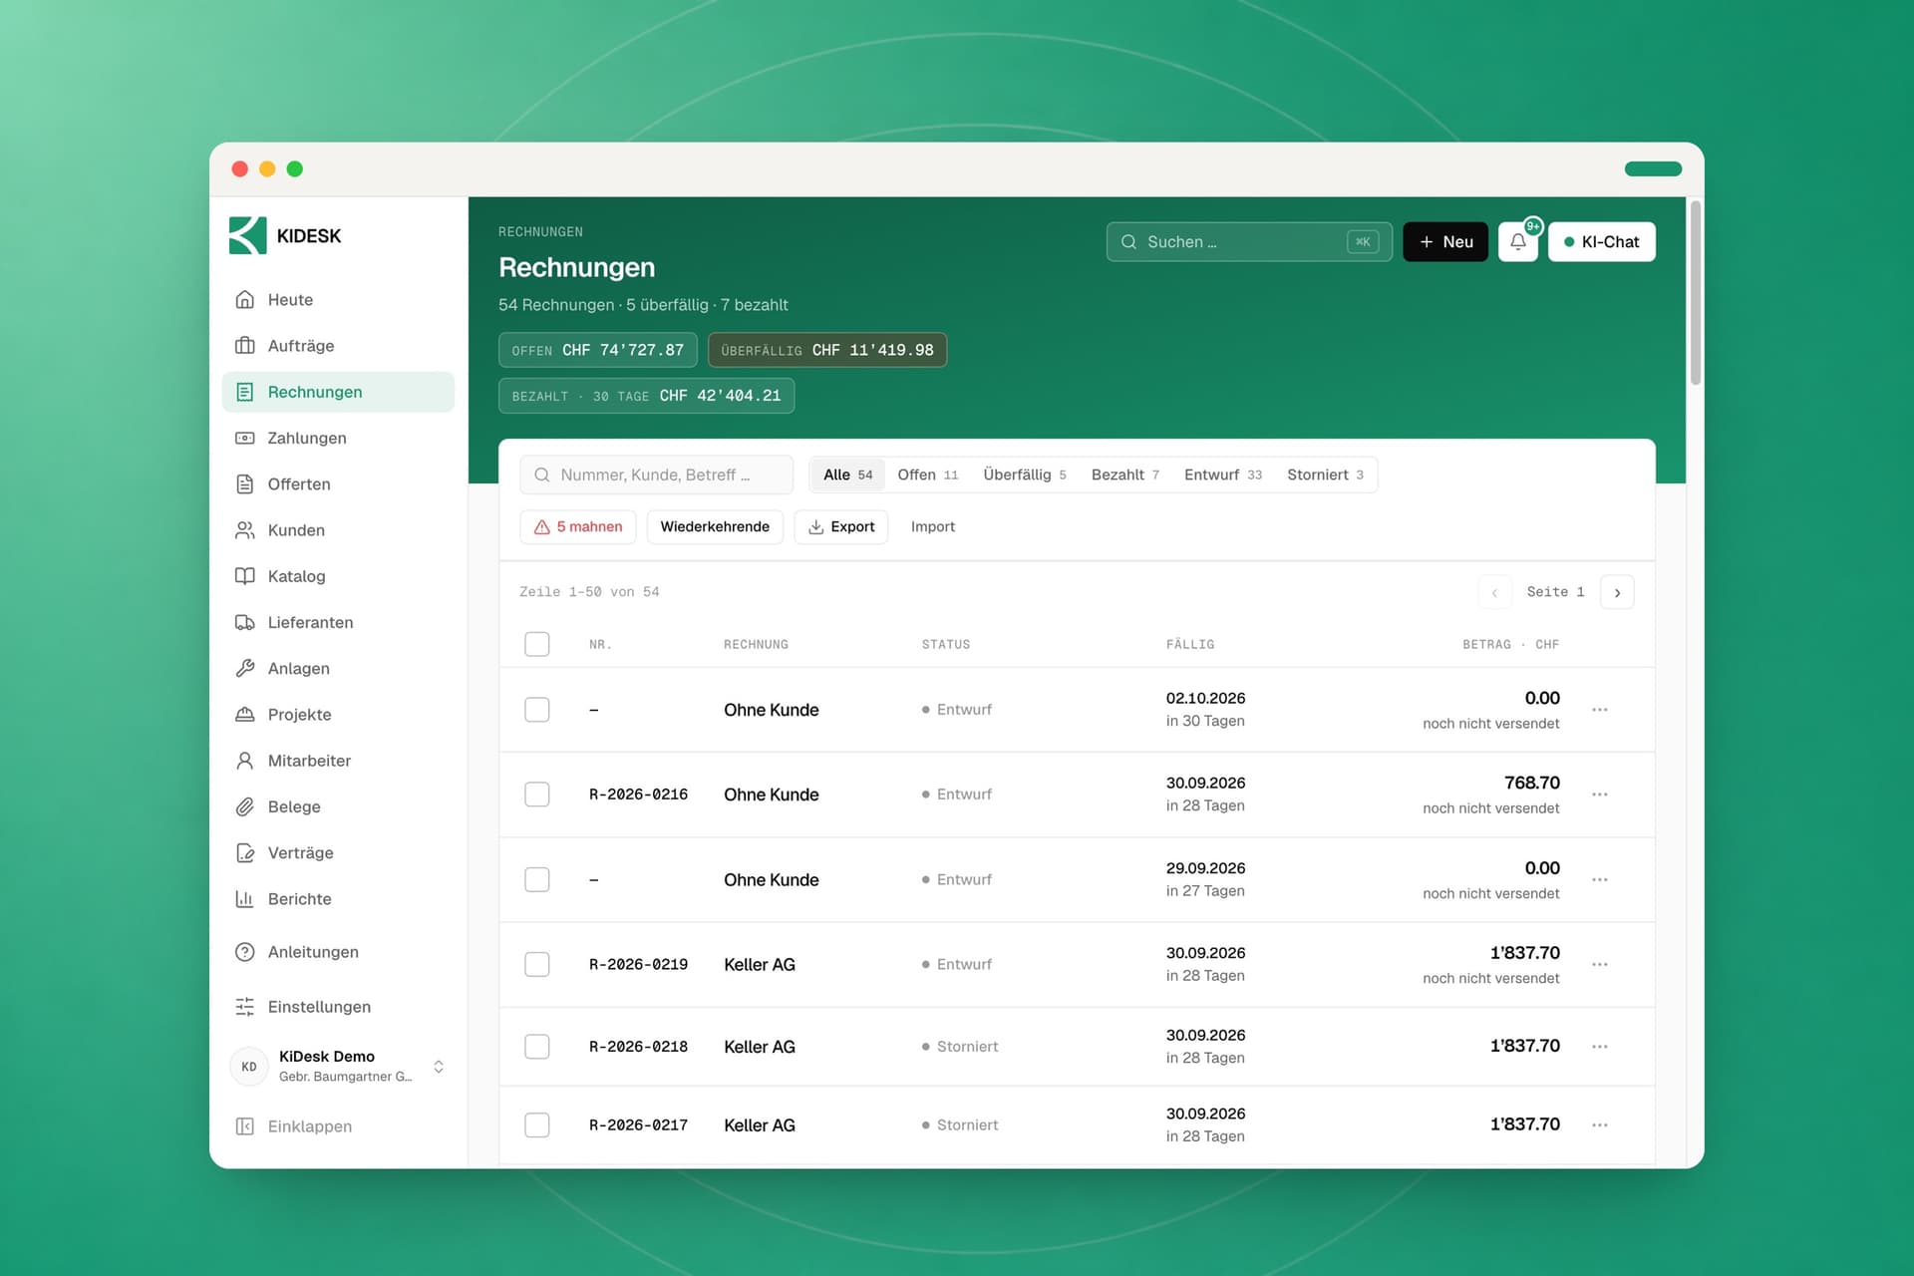Screen dimensions: 1914x1276
Task: Switch to the Überfällig filter tab
Action: [x=1024, y=475]
